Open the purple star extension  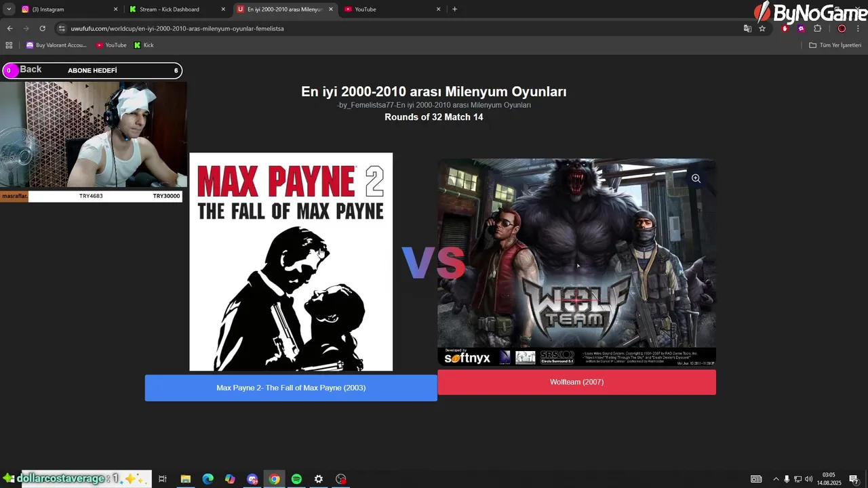[801, 28]
